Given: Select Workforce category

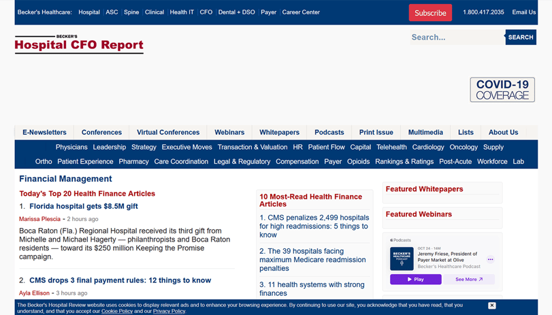Looking at the screenshot, I should coord(492,161).
